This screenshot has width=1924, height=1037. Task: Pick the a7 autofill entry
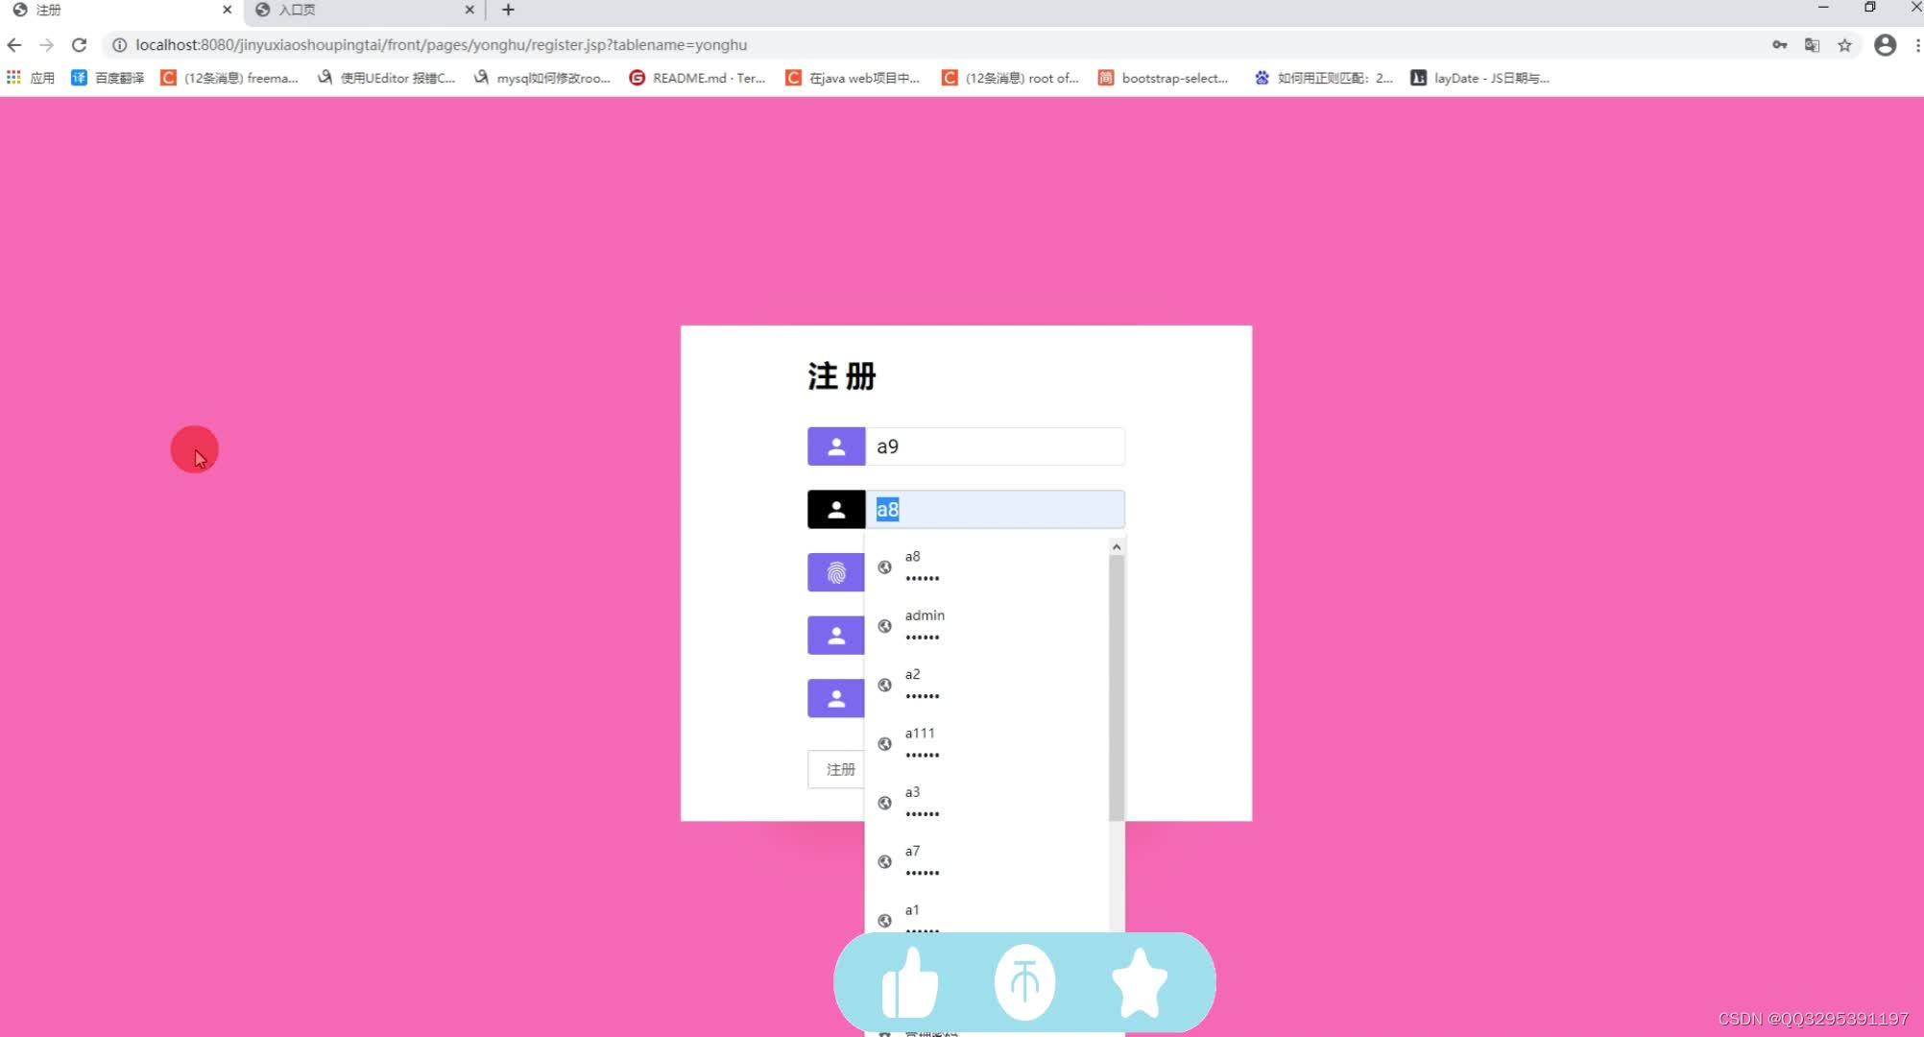point(987,861)
